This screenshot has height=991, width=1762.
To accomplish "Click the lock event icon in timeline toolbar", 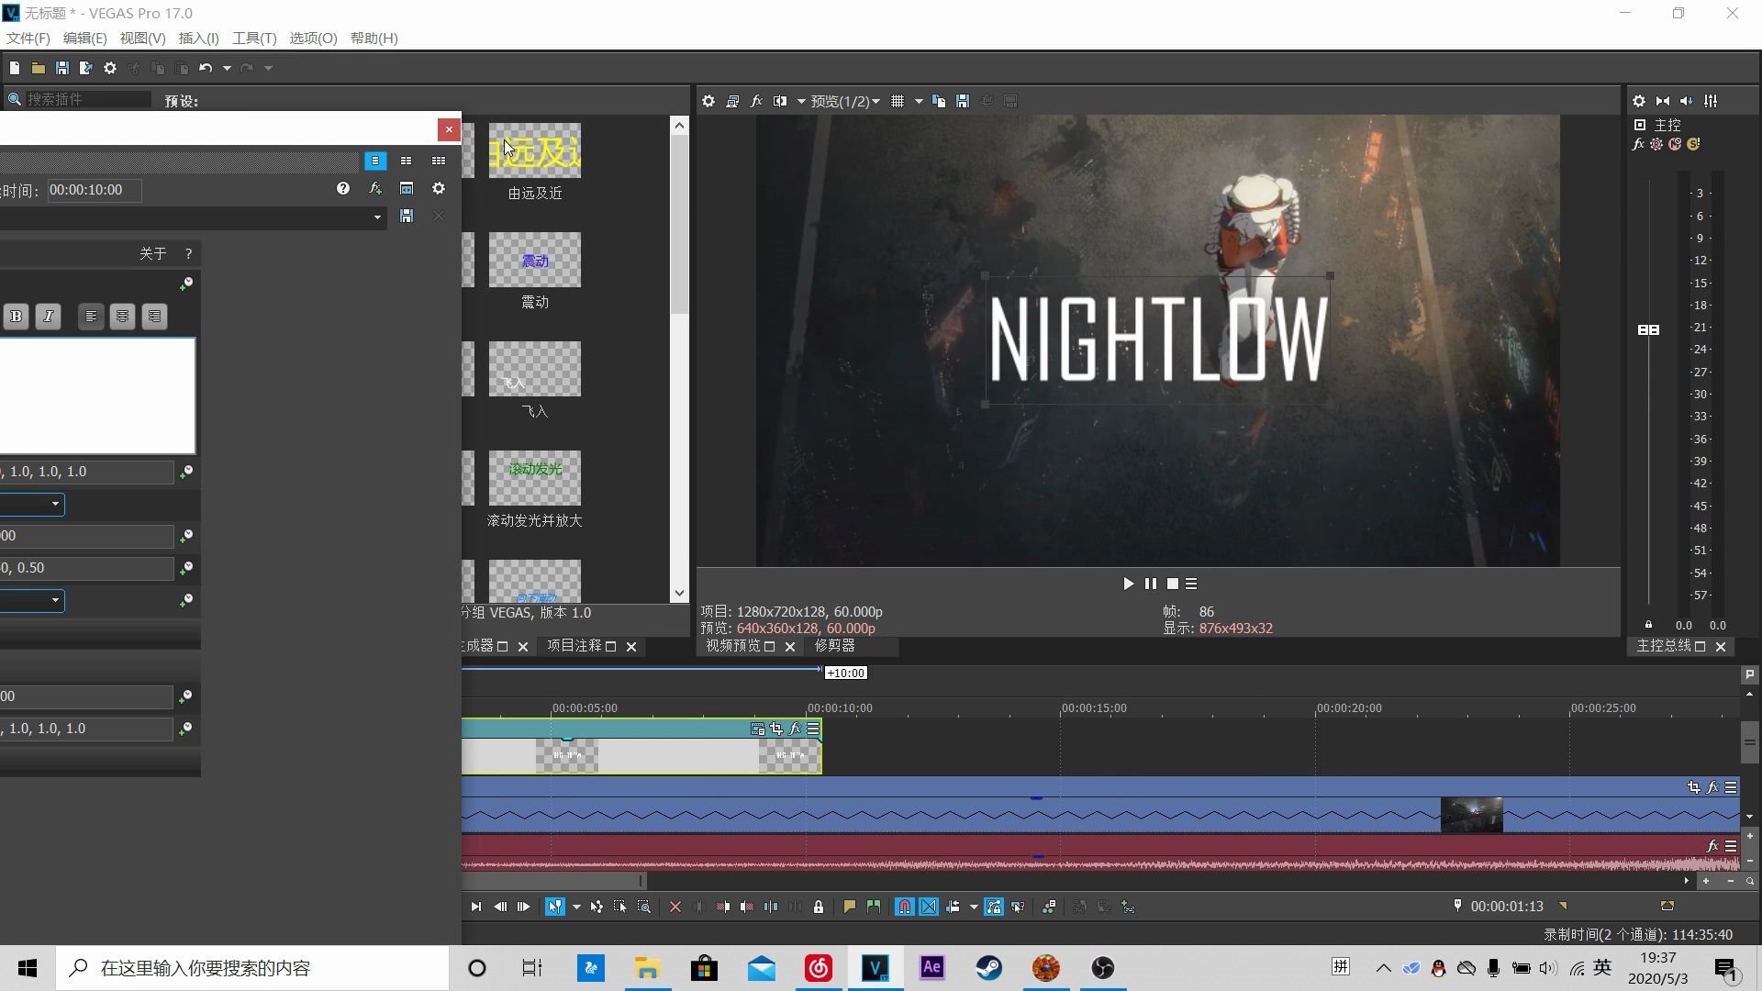I will 819,907.
